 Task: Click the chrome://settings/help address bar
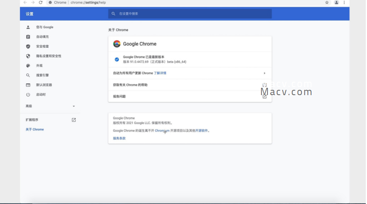(x=88, y=2)
